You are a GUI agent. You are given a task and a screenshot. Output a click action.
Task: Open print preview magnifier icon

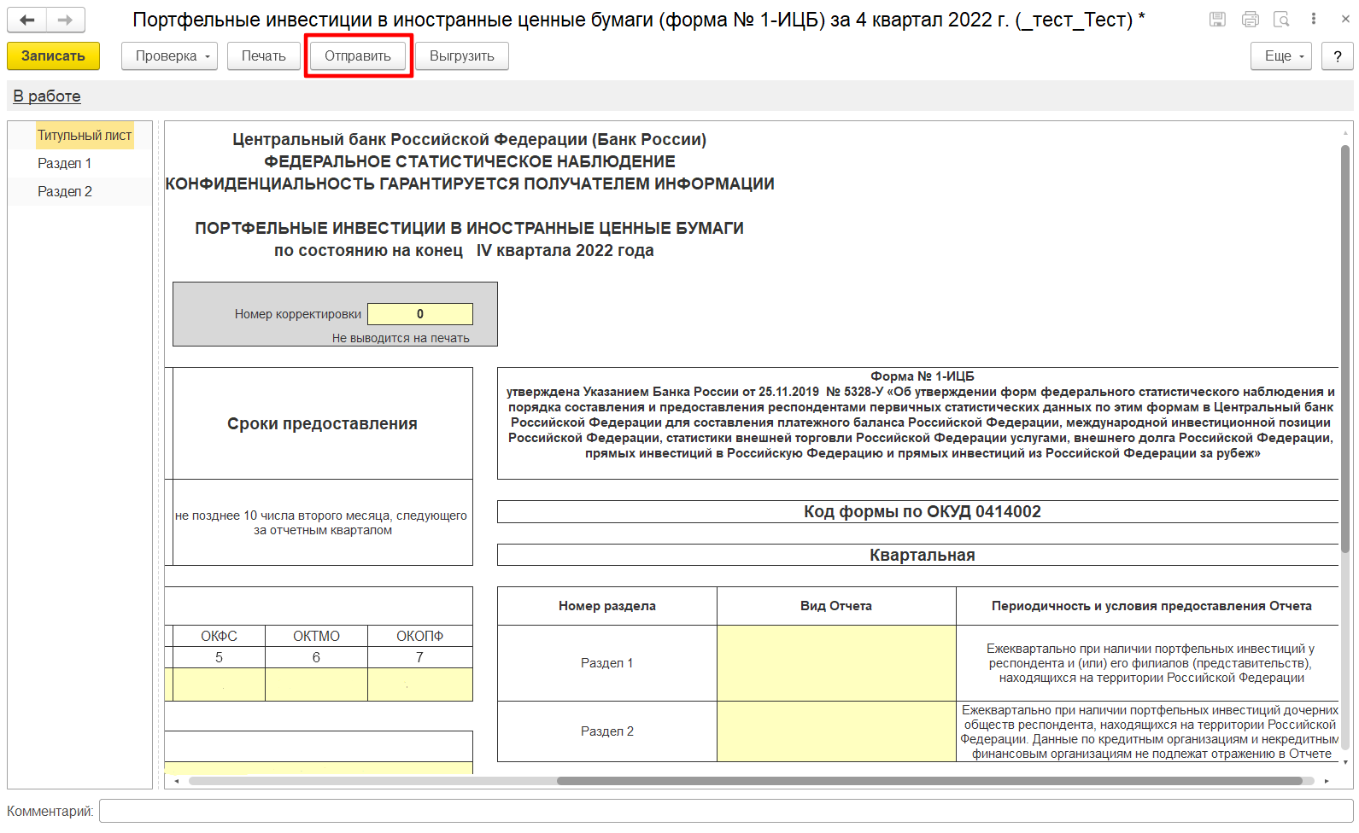click(x=1281, y=20)
